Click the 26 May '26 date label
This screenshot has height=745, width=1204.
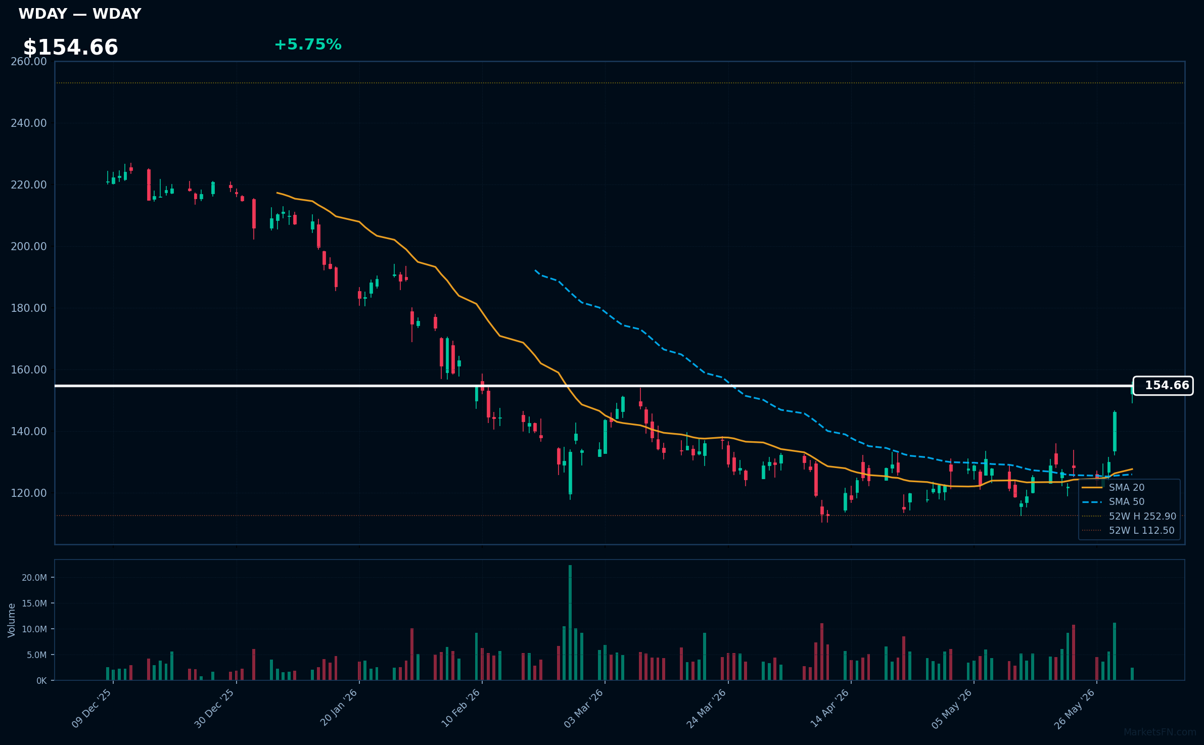point(1075,709)
